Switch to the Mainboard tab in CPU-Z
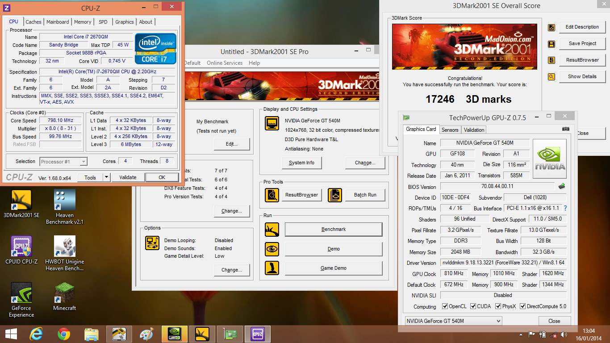 (58, 22)
